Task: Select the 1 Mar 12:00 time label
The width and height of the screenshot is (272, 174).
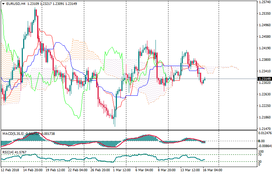Action: coord(122,170)
